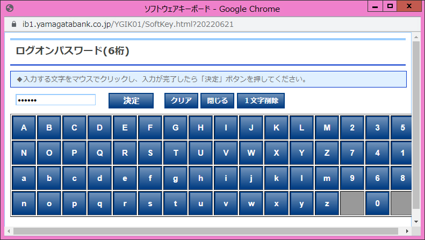
Task: Tap the lowercase b key
Action: tap(49, 178)
